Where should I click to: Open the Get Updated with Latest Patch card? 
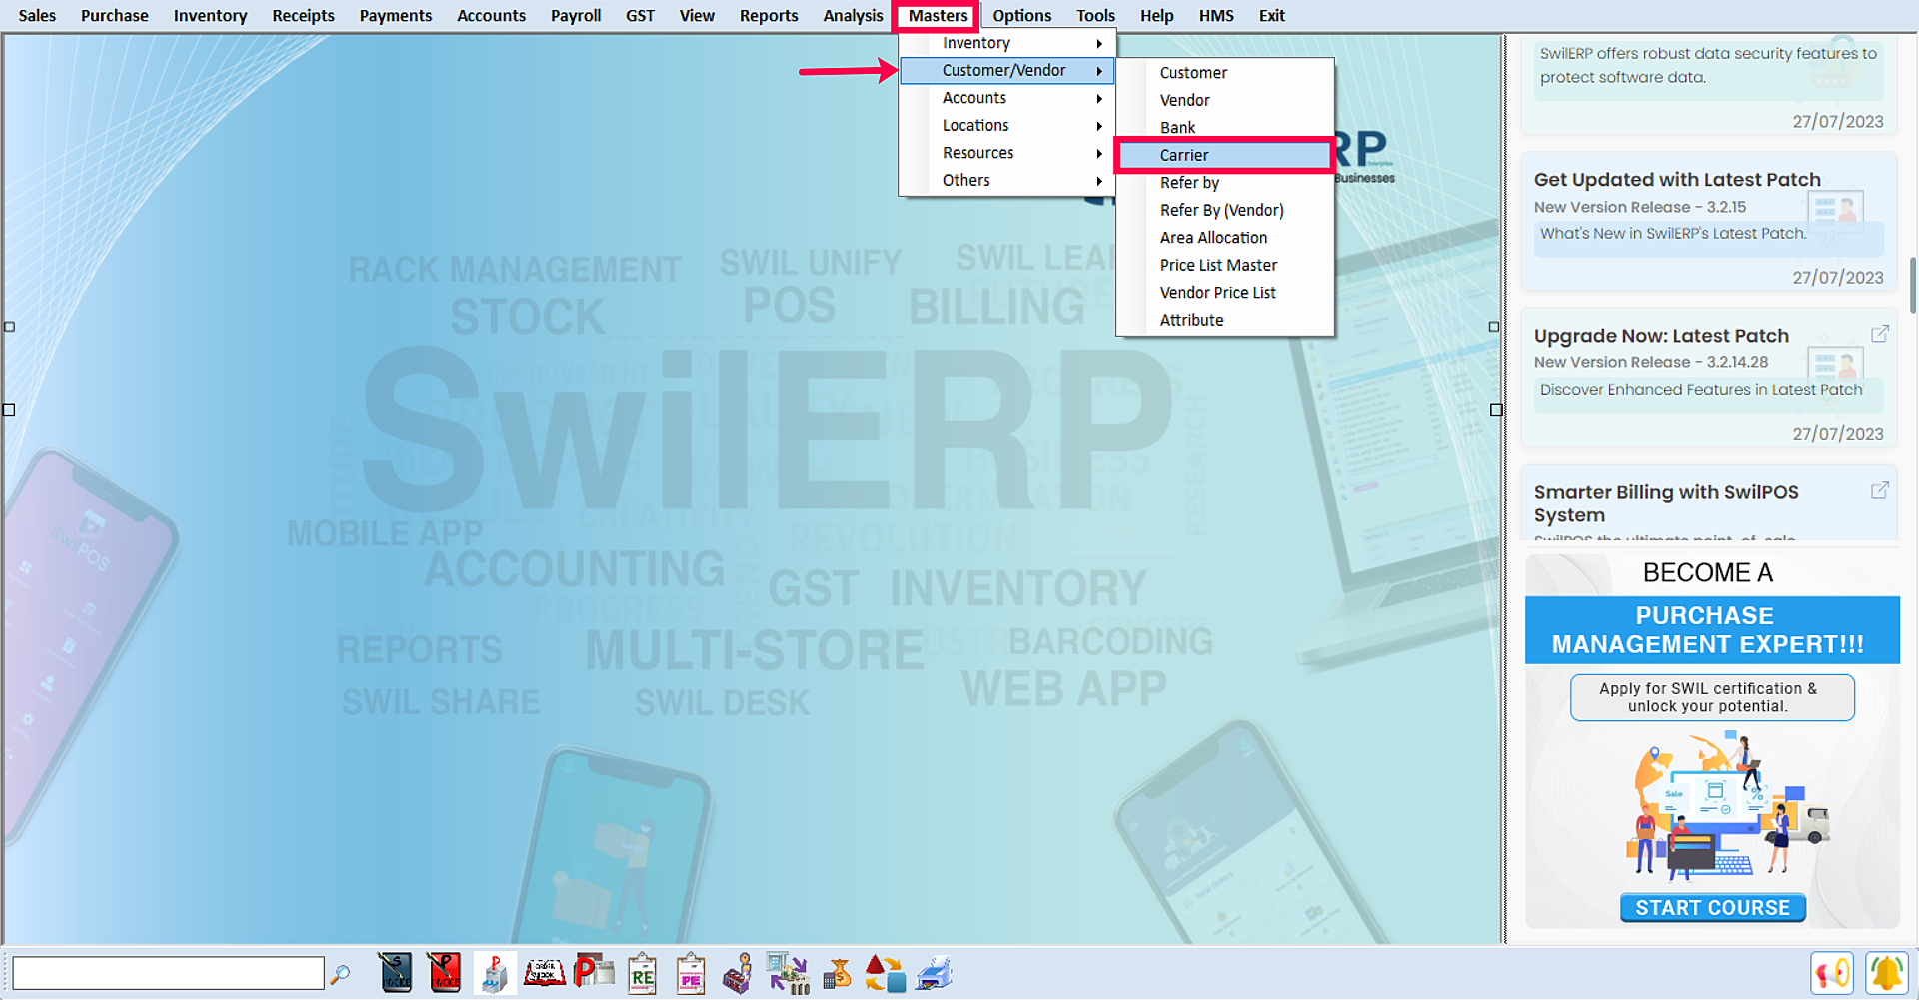click(x=1708, y=222)
